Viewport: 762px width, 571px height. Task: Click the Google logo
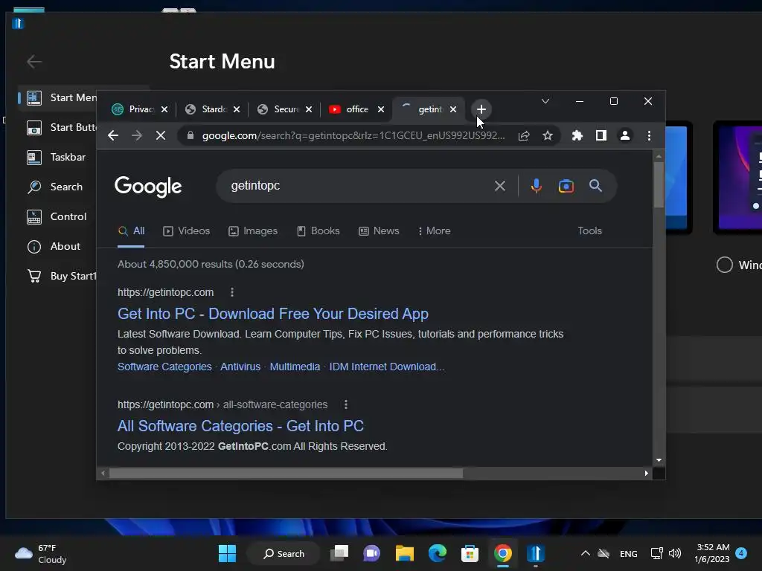pyautogui.click(x=148, y=187)
